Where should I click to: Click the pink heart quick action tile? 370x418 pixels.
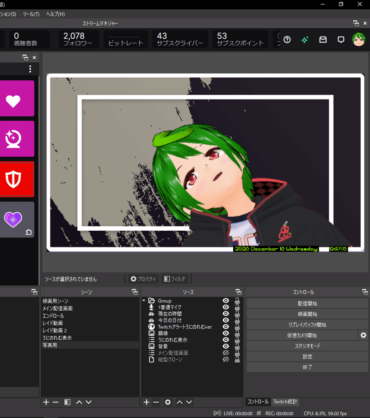point(17,98)
